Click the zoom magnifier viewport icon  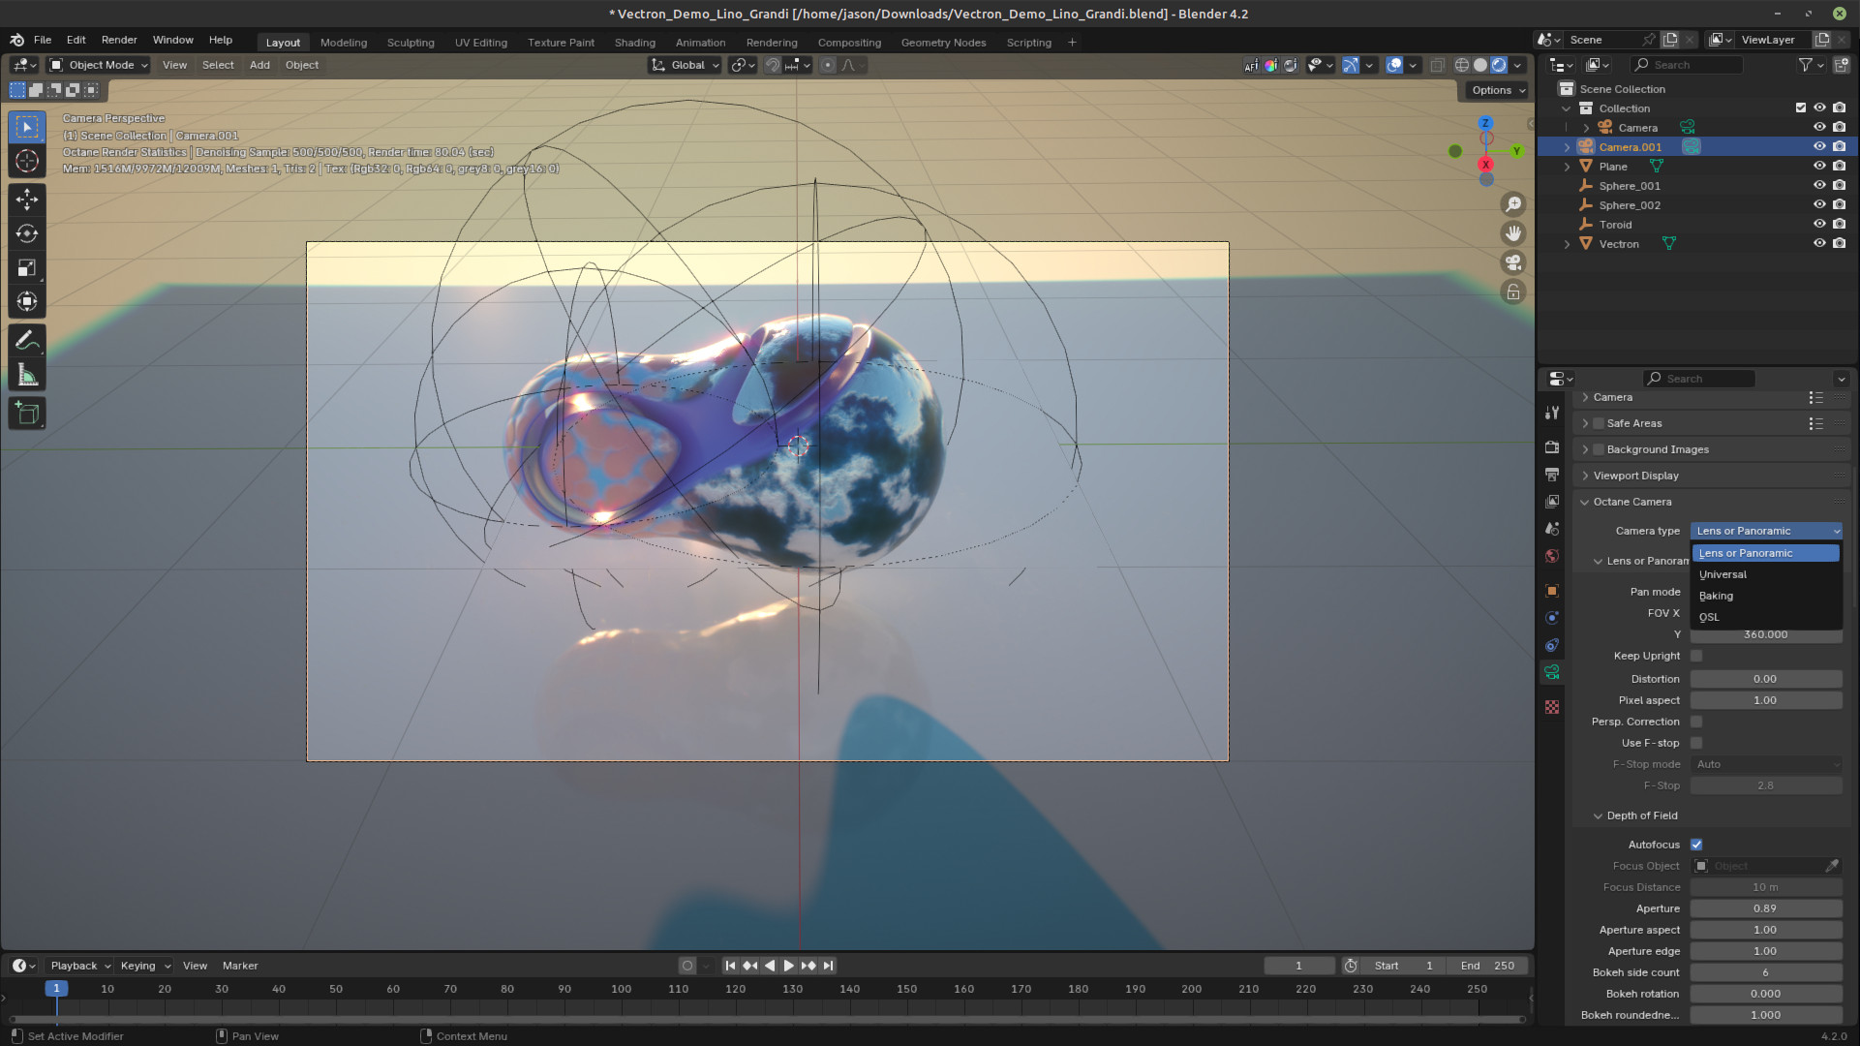coord(1512,204)
